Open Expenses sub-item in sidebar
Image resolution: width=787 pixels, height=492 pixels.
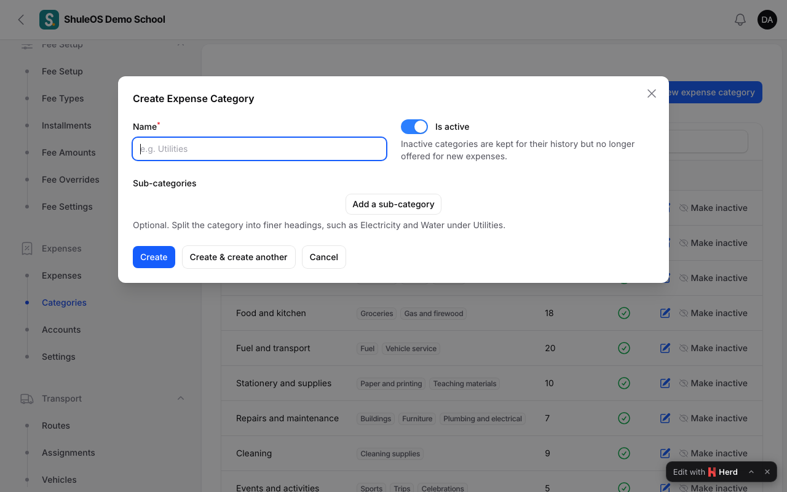[61, 276]
